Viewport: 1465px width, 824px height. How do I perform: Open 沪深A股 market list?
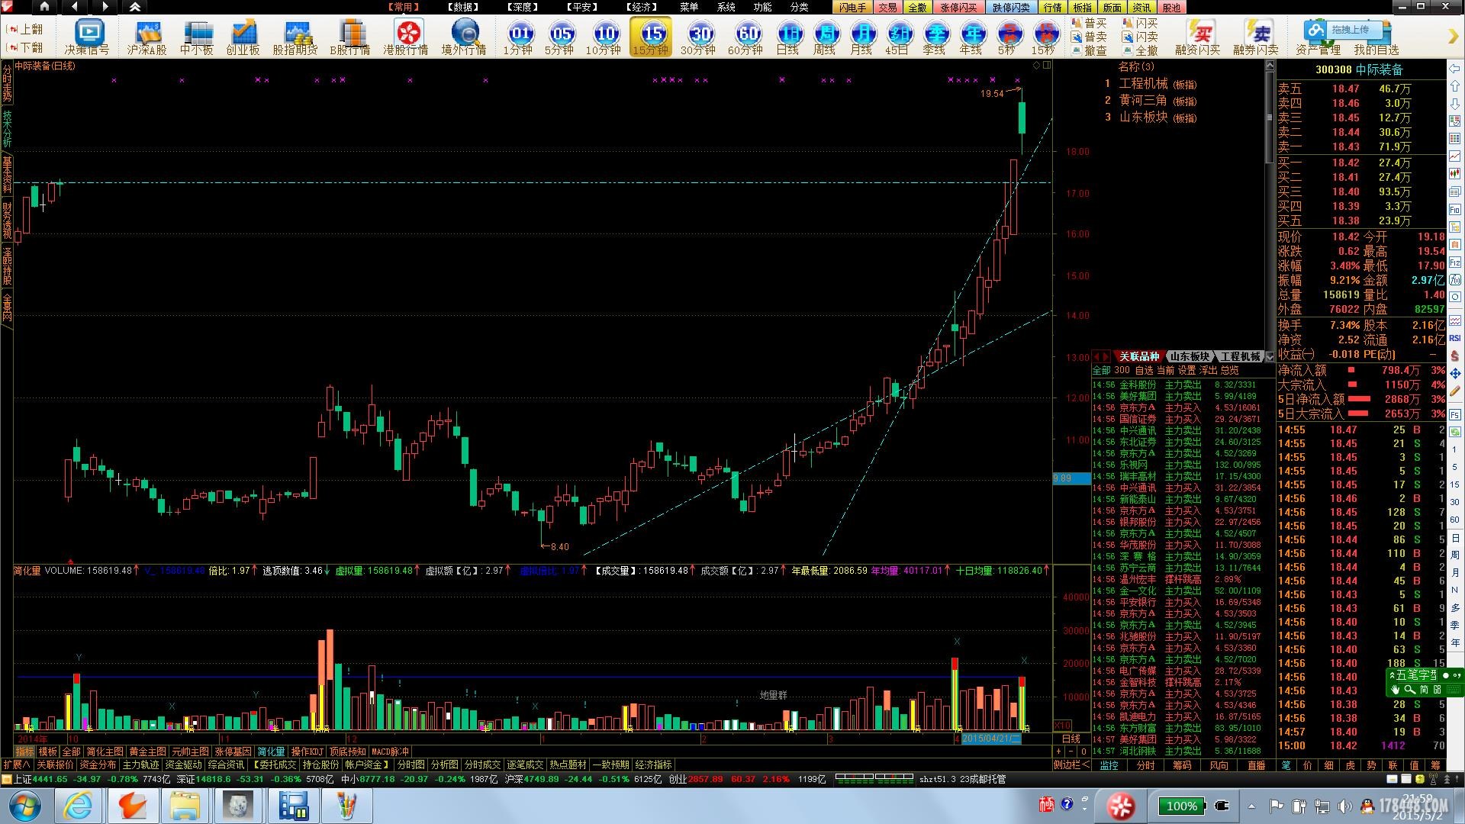146,37
